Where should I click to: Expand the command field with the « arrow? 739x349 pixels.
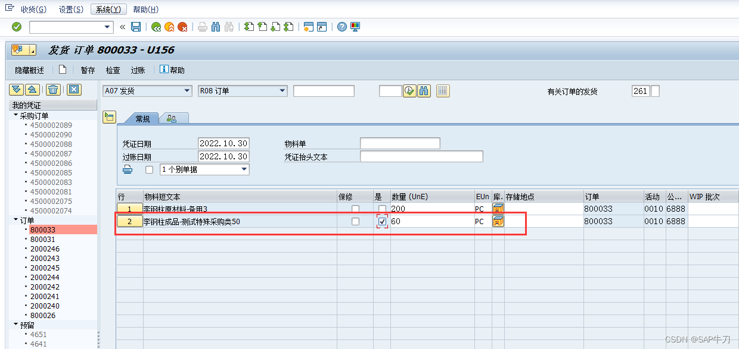(x=123, y=27)
